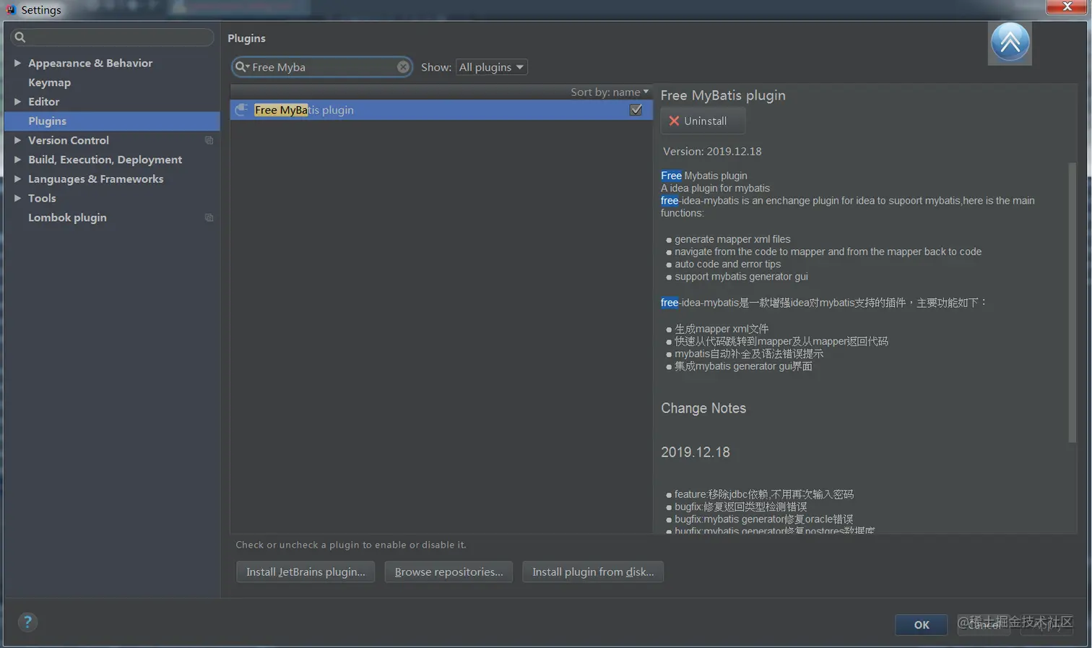The height and width of the screenshot is (648, 1092).
Task: Click the magnifier icon in settings search box
Action: pos(20,37)
